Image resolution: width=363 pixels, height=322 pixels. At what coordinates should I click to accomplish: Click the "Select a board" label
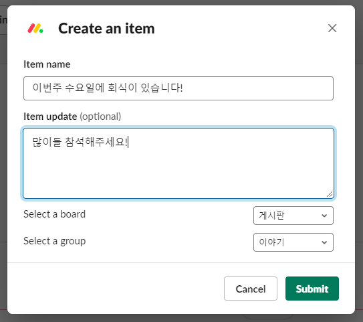click(x=54, y=214)
